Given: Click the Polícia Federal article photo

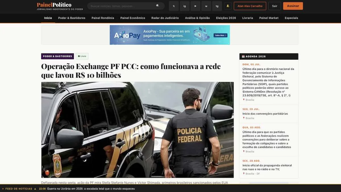Looking at the screenshot, I should coord(138,130).
